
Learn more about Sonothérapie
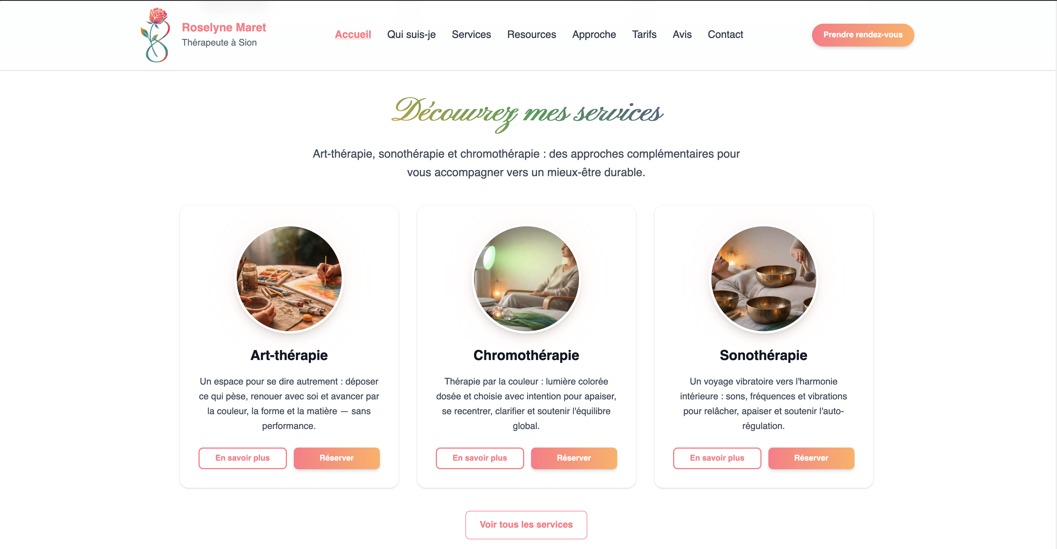pos(717,458)
